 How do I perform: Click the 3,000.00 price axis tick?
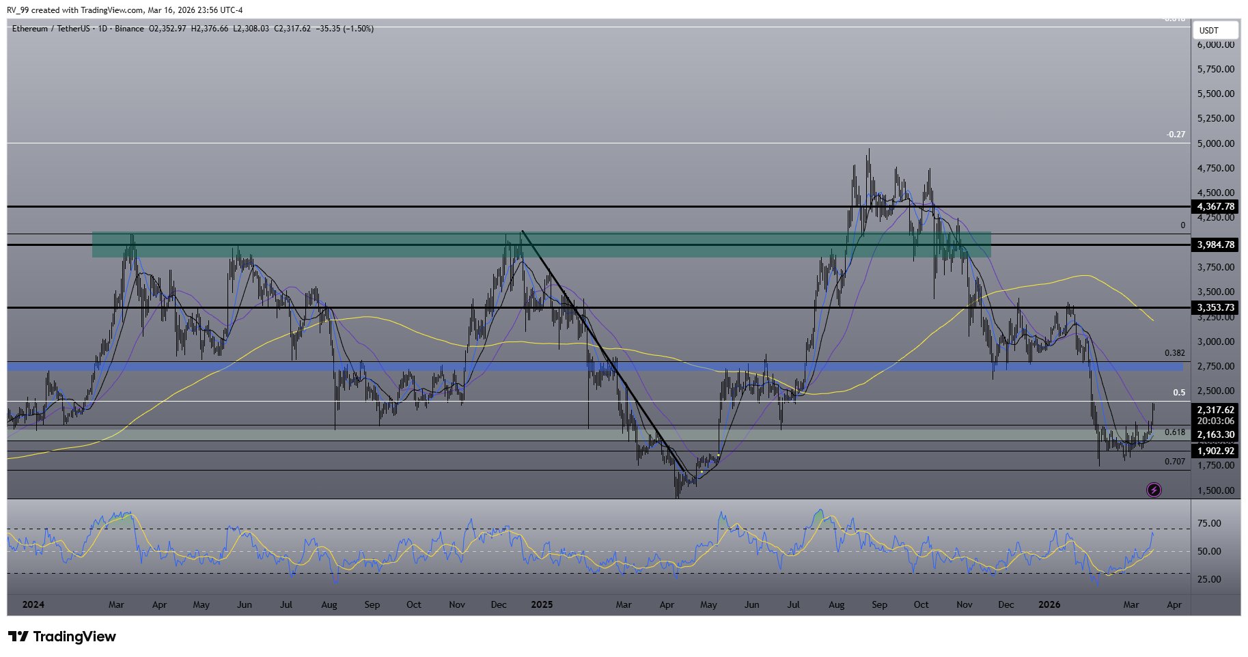point(1216,341)
